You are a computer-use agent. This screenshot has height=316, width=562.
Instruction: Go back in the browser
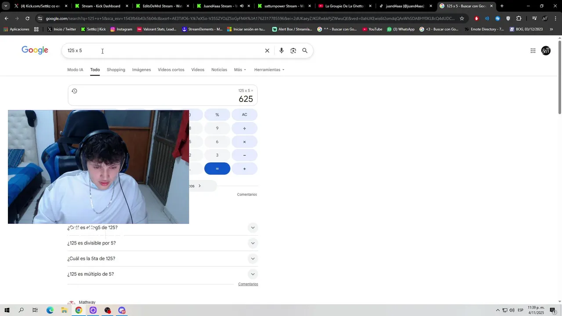click(x=6, y=18)
